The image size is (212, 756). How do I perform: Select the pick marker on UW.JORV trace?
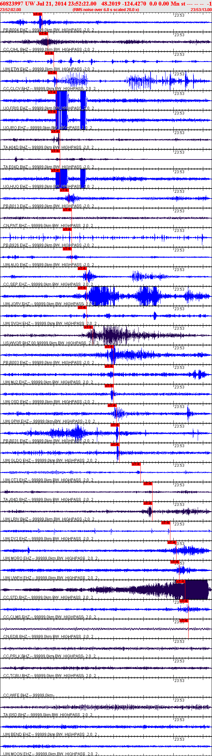pyautogui.click(x=82, y=288)
